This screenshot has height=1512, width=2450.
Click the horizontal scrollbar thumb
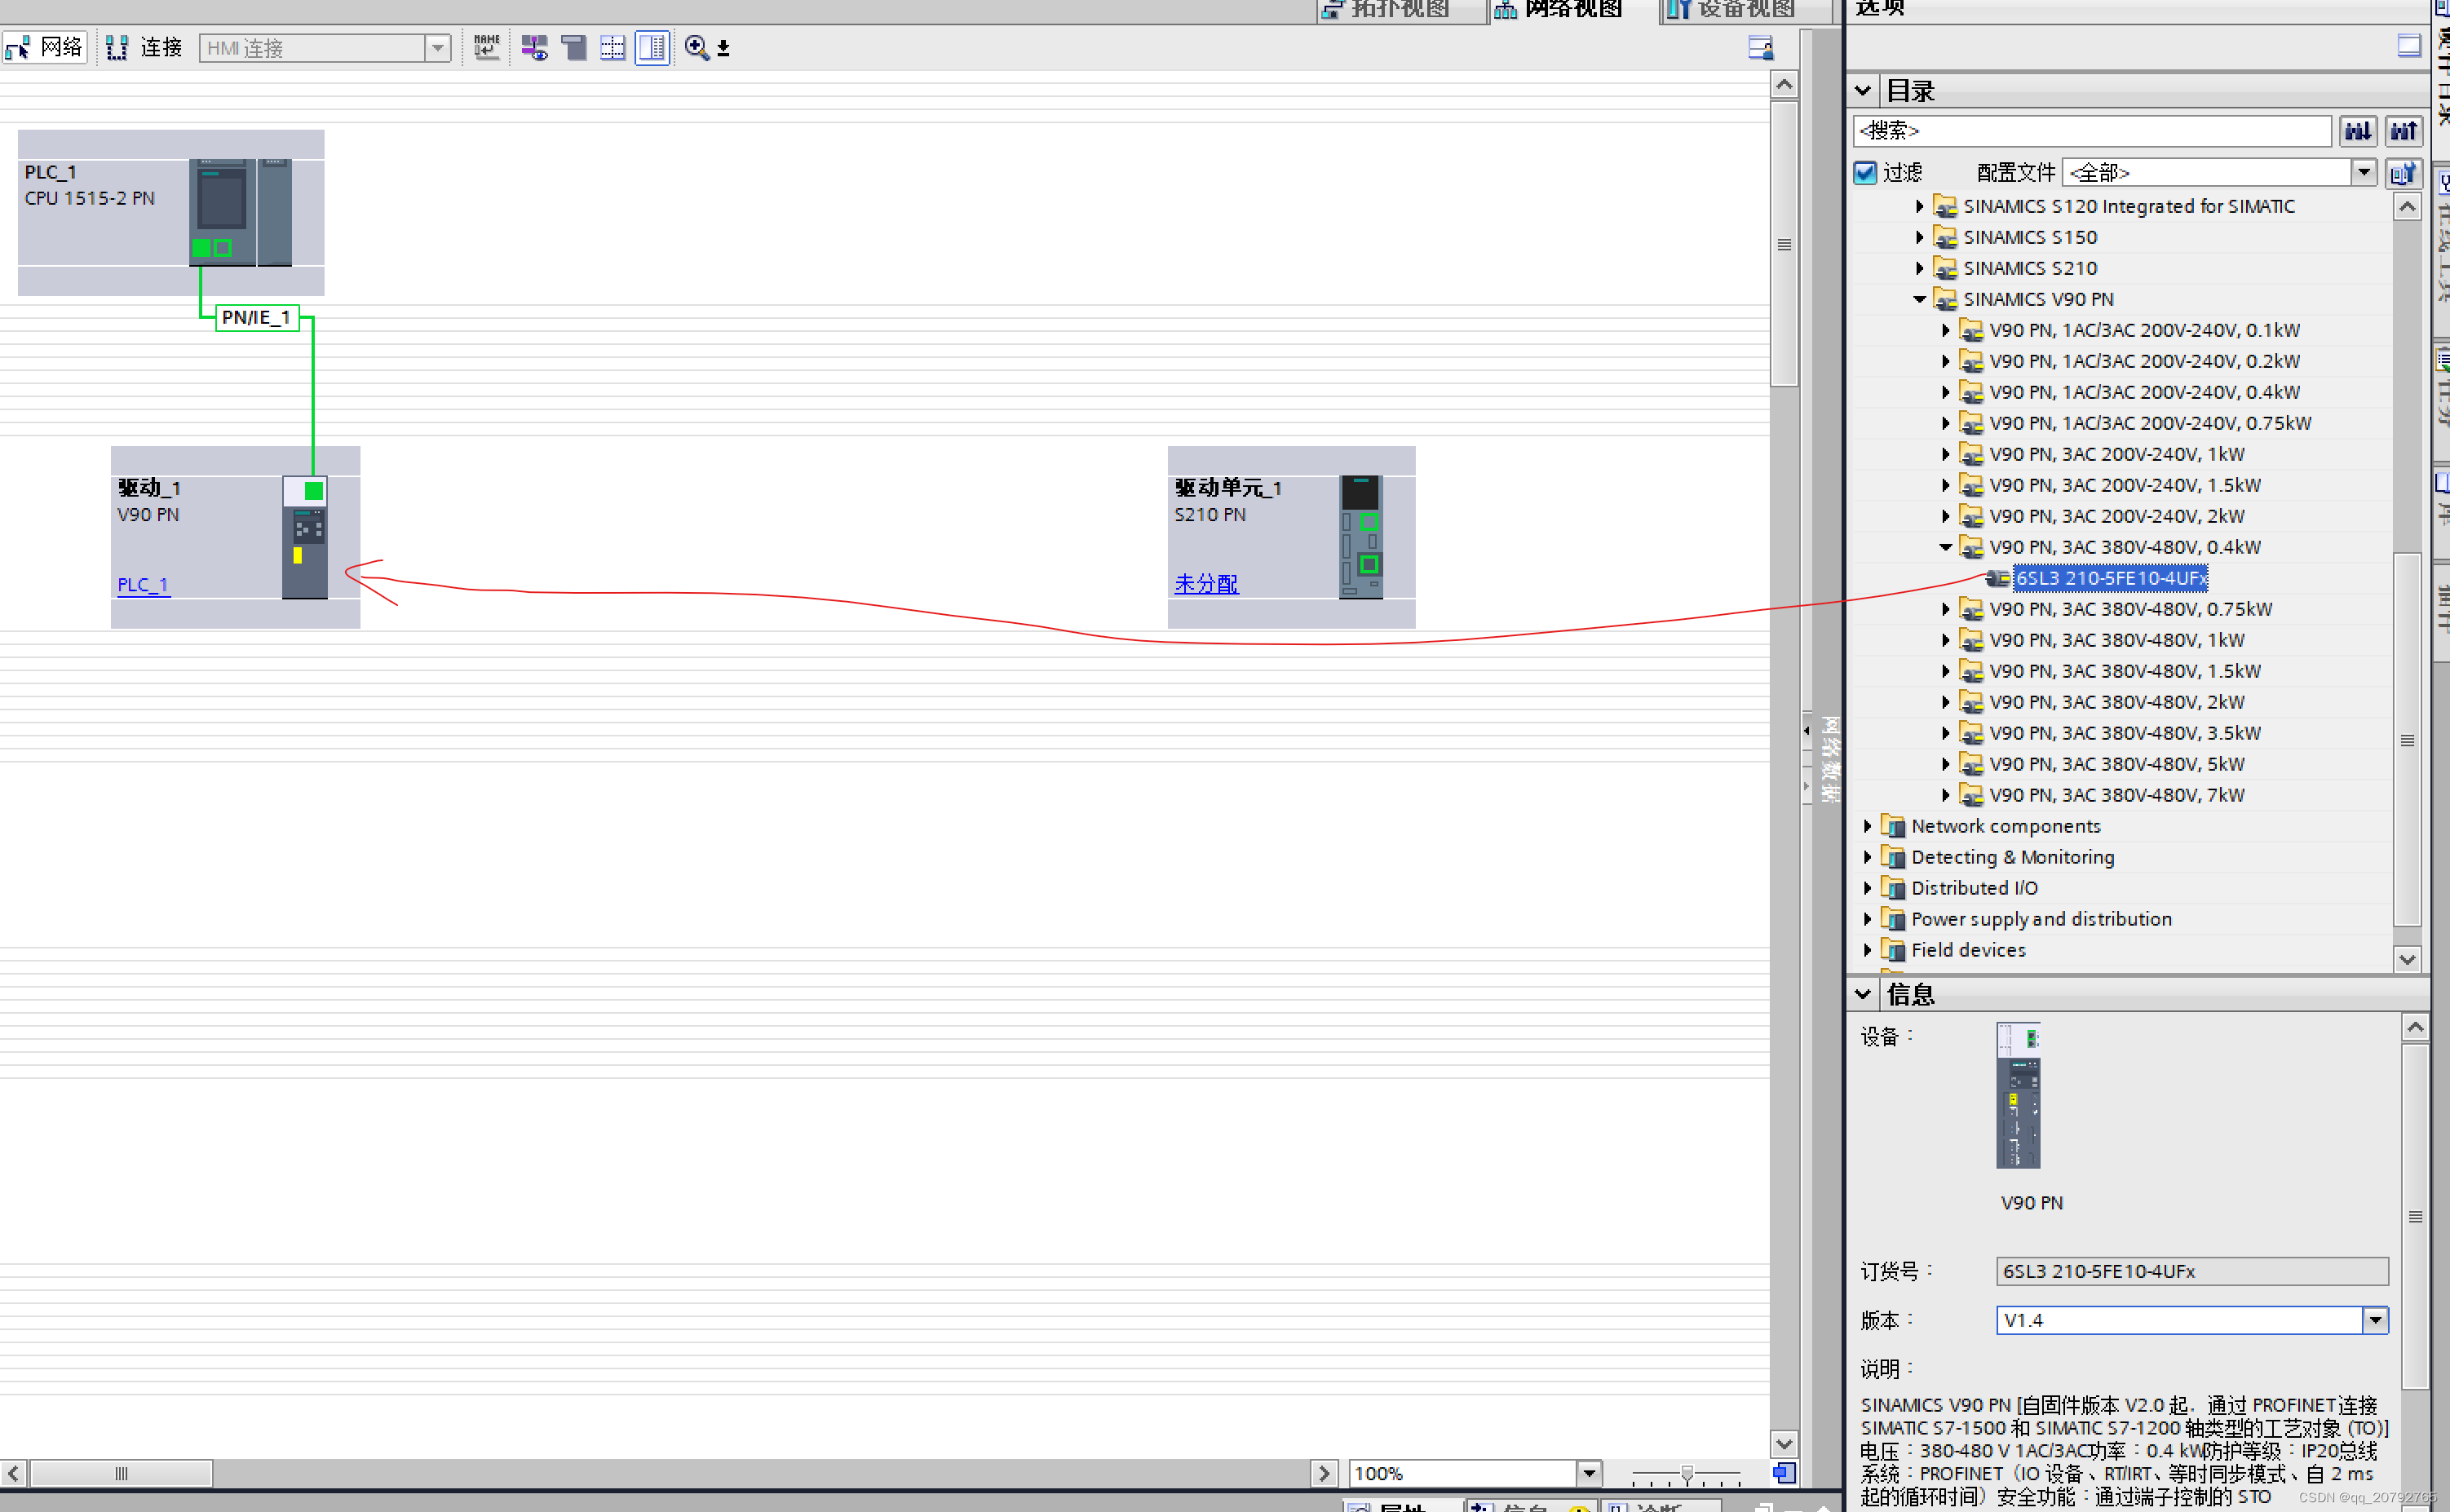pos(121,1473)
